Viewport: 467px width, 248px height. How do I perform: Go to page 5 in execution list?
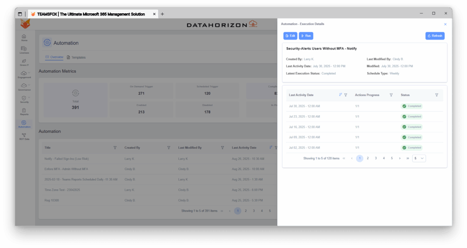(x=392, y=158)
